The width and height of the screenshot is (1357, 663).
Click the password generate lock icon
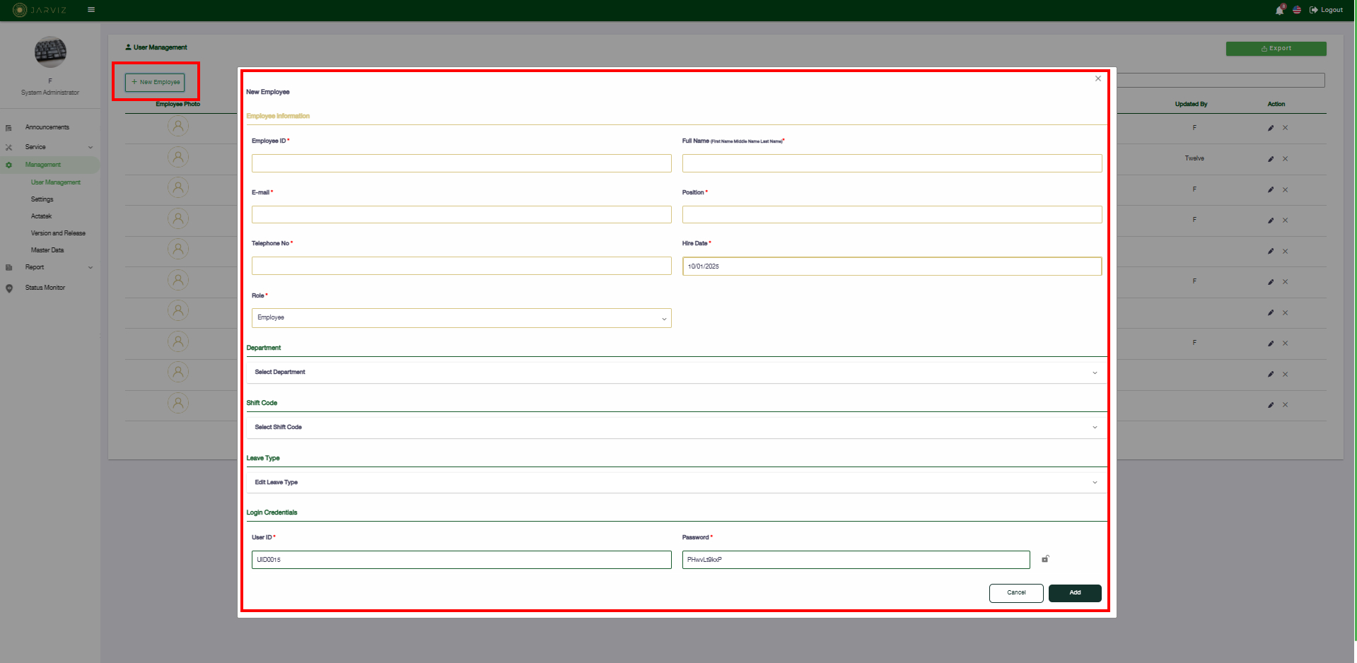[x=1045, y=559]
